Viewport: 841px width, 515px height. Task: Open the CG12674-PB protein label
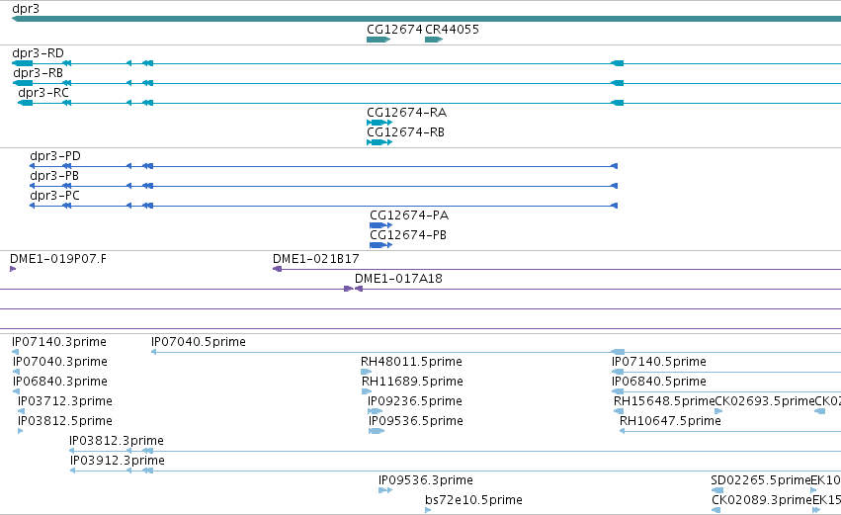point(408,235)
